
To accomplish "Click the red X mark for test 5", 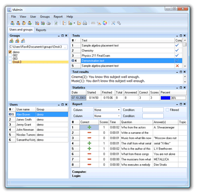I will coord(177,66).
